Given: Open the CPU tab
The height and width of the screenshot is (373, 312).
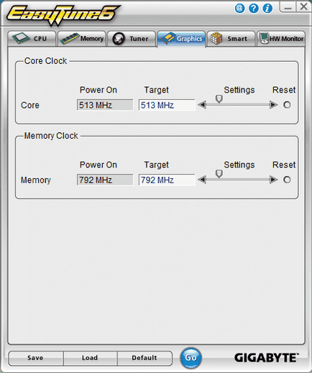Looking at the screenshot, I should 32,39.
